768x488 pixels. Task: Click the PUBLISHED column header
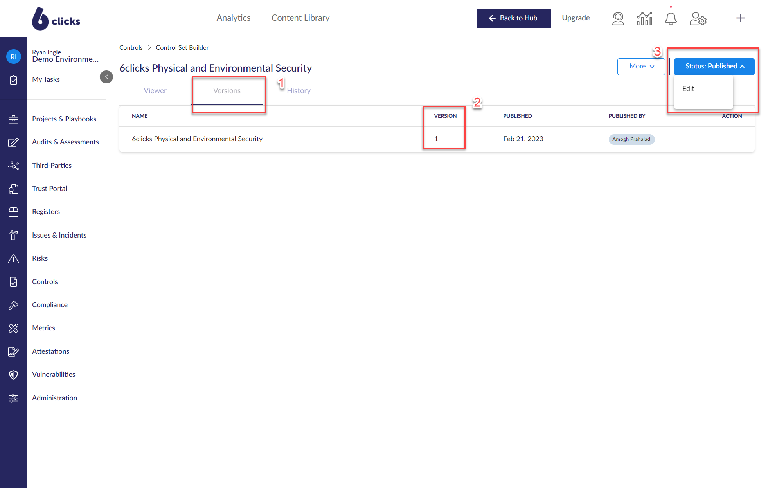click(517, 116)
